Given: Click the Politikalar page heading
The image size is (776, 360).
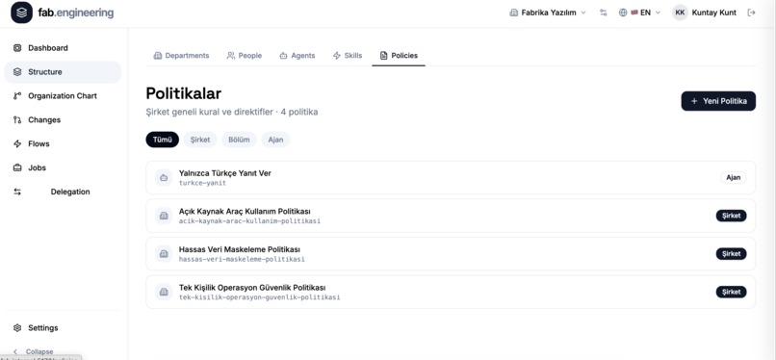Looking at the screenshot, I should point(184,93).
